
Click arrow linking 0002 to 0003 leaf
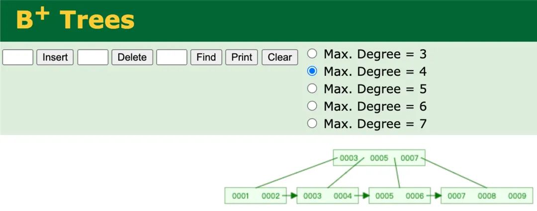(289, 196)
